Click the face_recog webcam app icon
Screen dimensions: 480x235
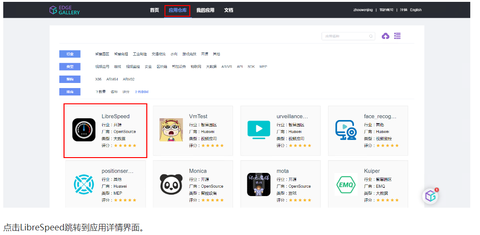pyautogui.click(x=346, y=130)
